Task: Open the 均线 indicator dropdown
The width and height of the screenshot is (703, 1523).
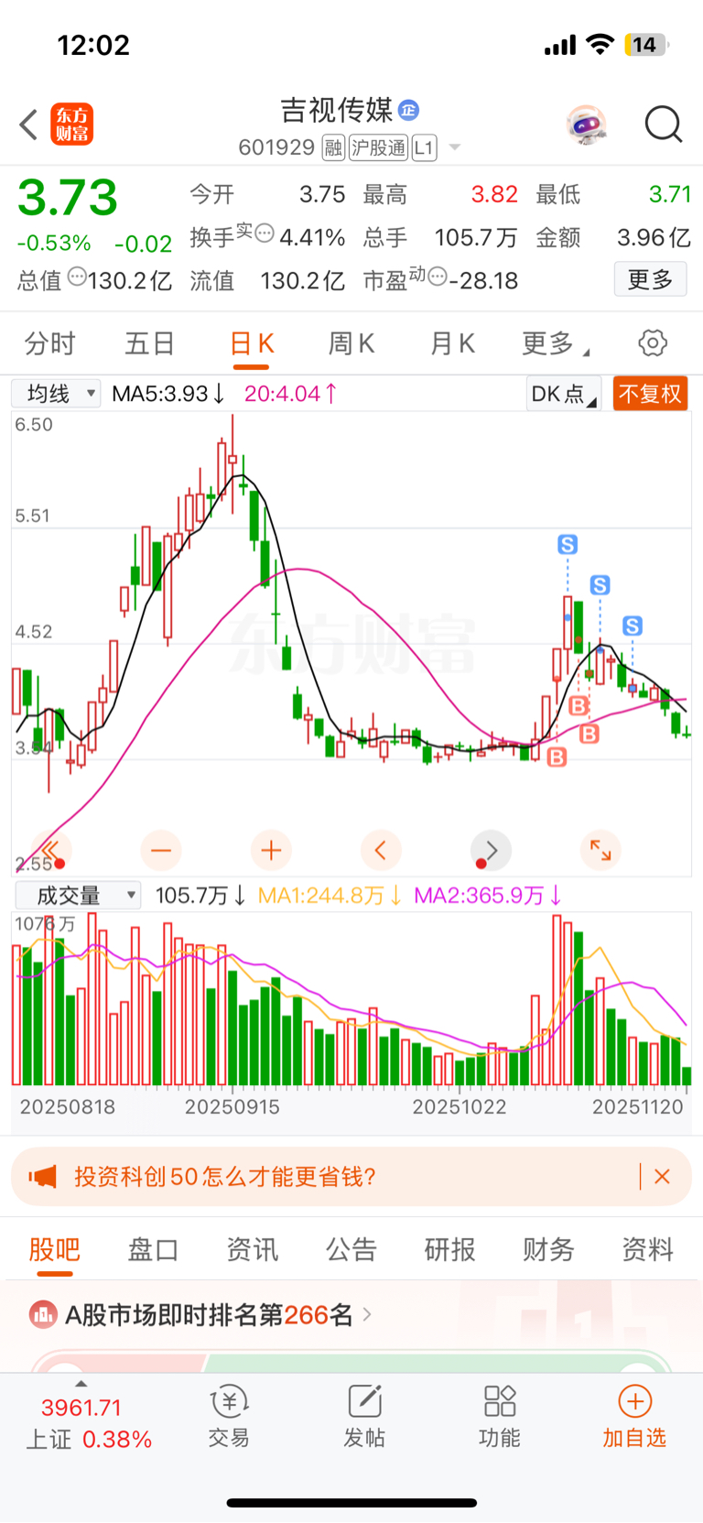Action: [56, 394]
